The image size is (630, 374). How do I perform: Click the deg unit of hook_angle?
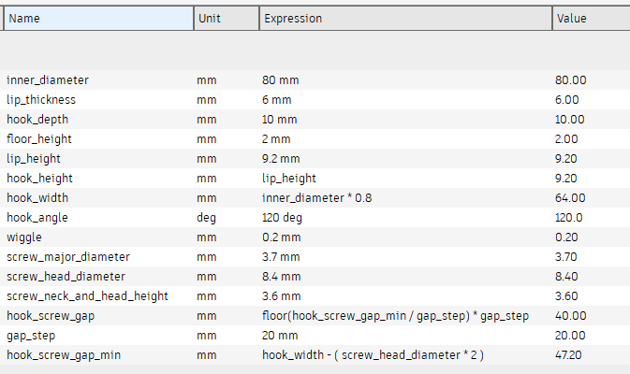pyautogui.click(x=207, y=218)
